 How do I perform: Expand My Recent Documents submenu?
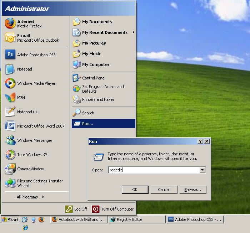coord(104,32)
